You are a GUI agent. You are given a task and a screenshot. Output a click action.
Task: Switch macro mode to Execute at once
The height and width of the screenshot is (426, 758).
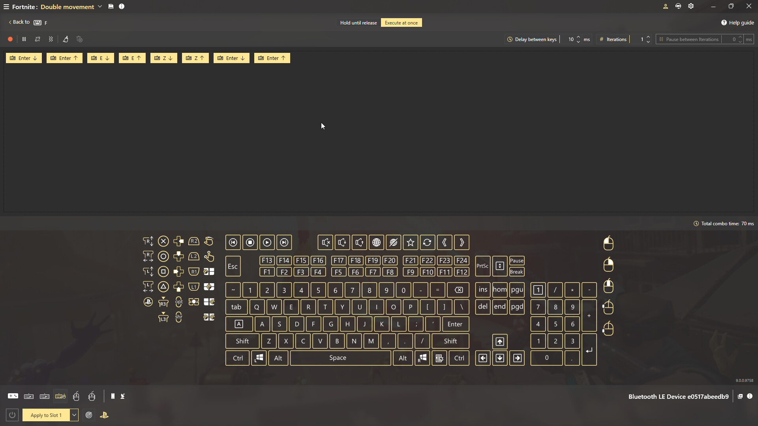tap(401, 22)
